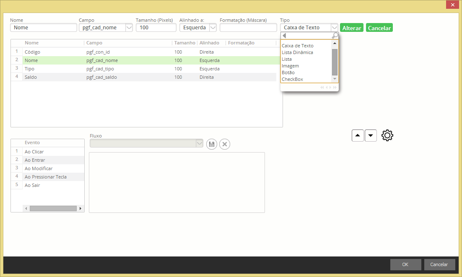Pick Imagem from the Tipo list
Screen dimensions: 462x277
tap(290, 66)
